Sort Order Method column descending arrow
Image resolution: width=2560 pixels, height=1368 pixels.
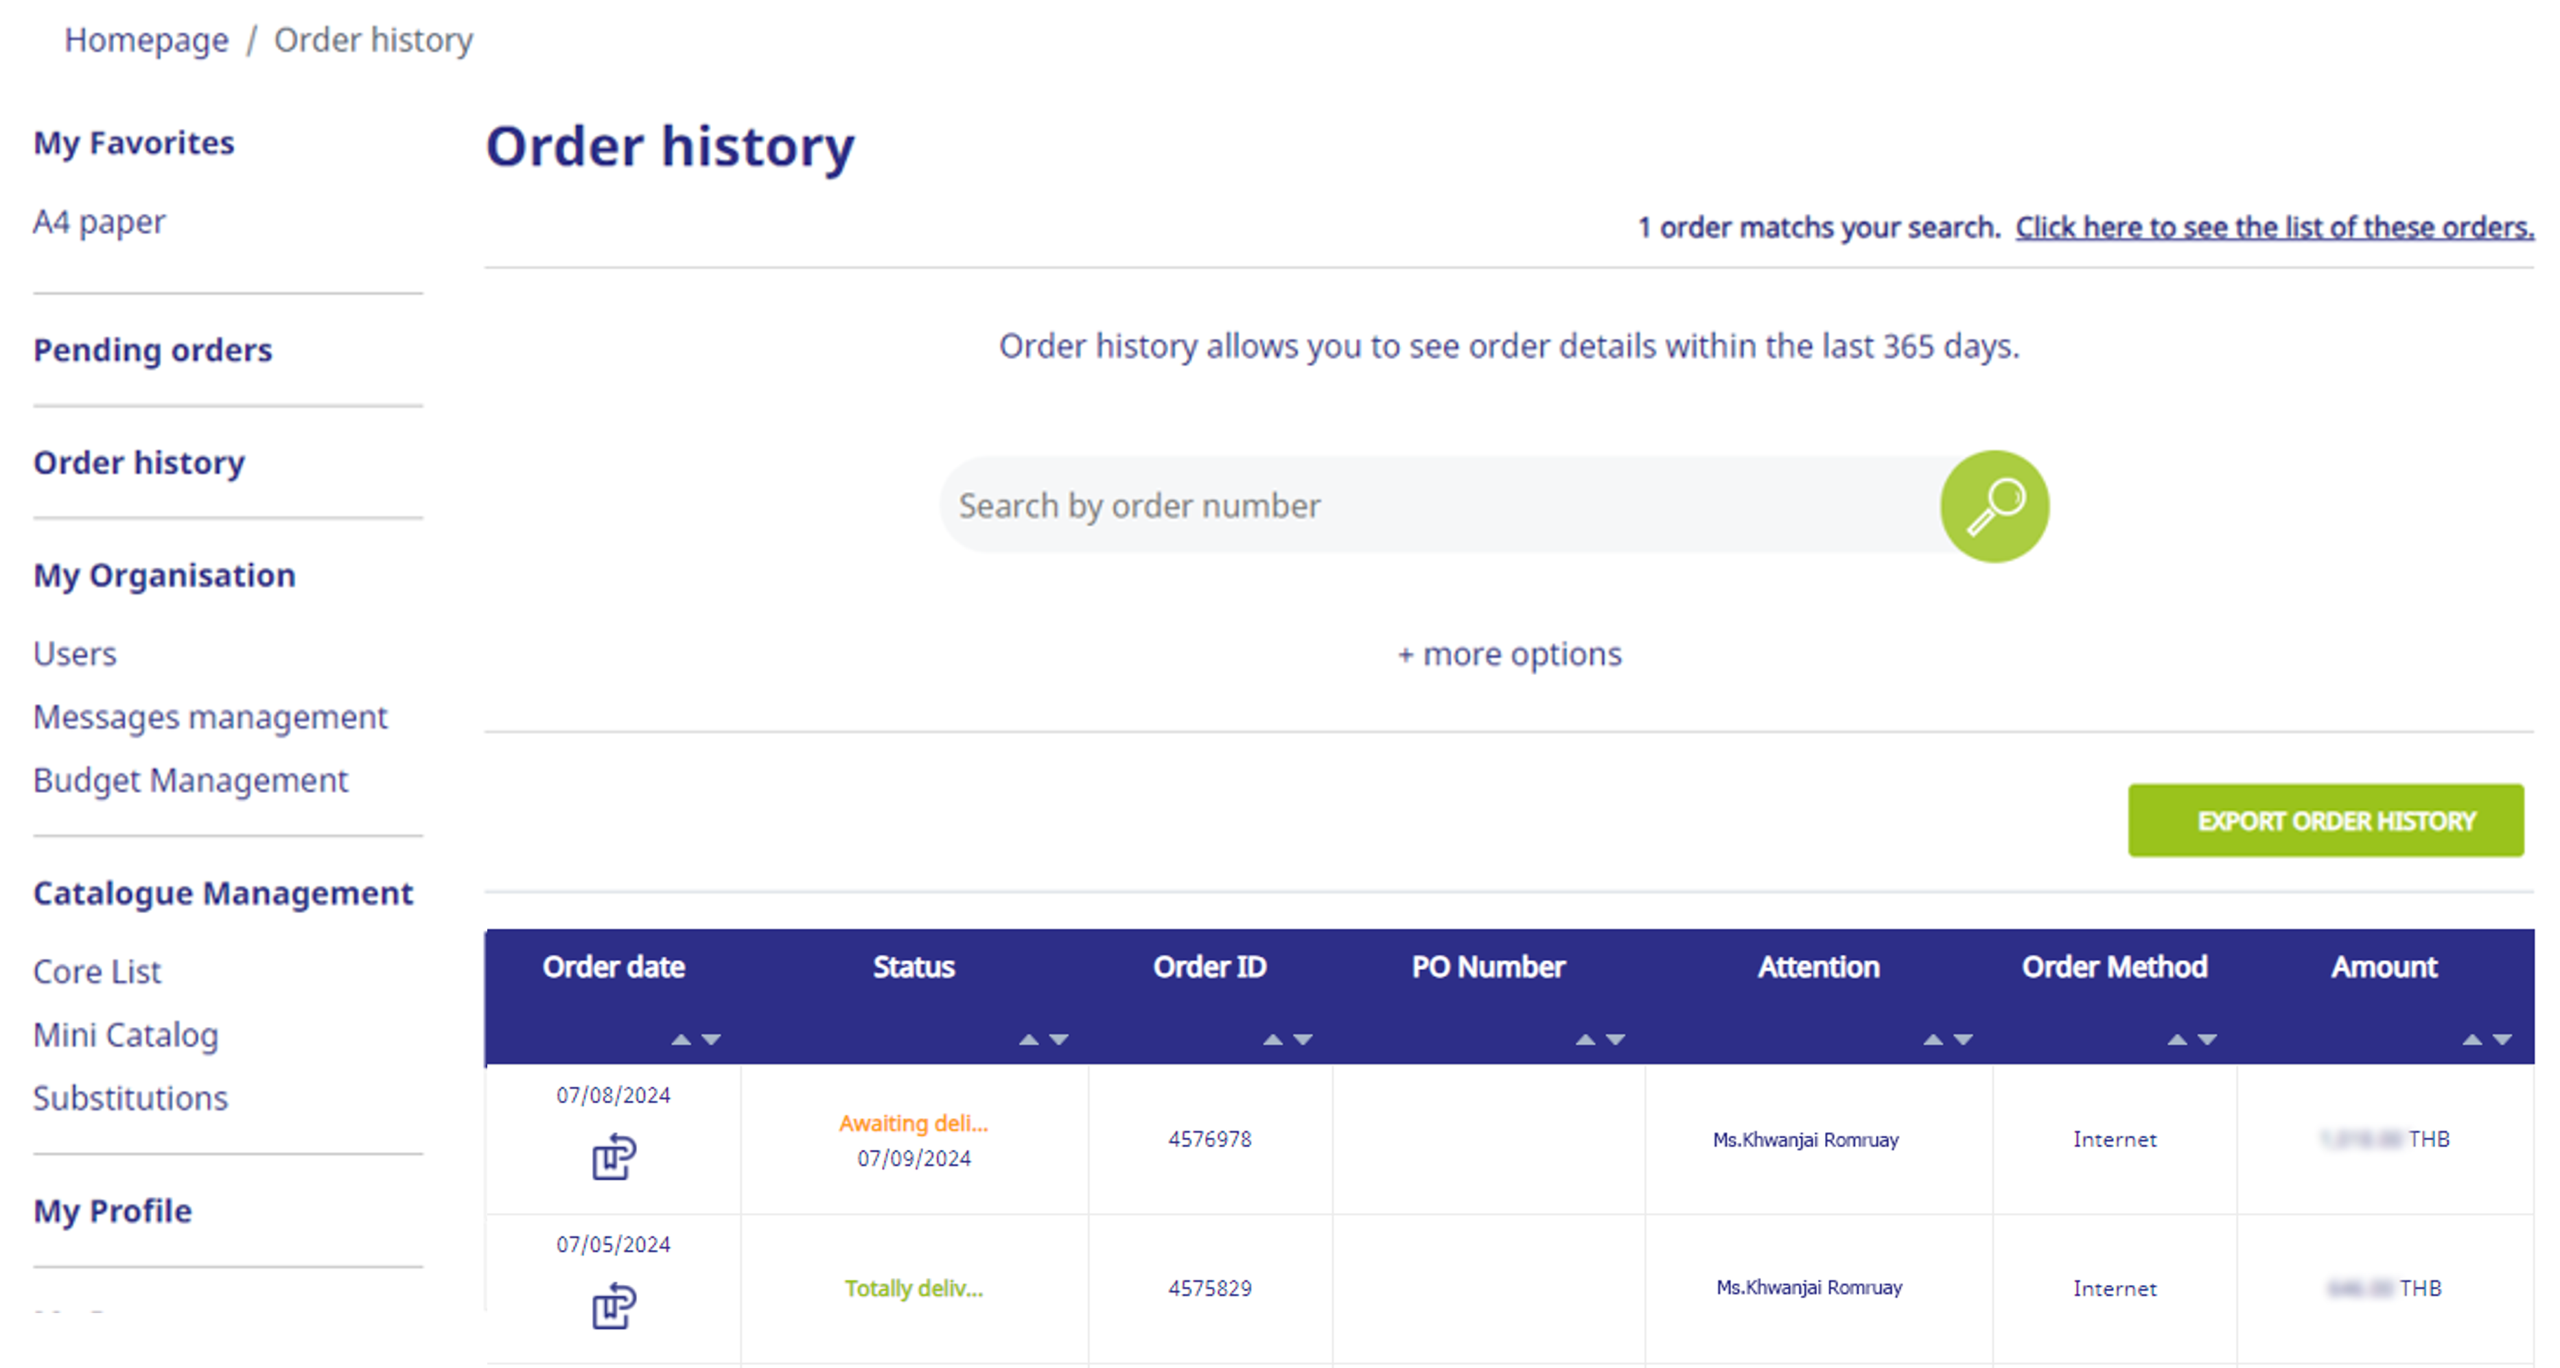coord(2207,1039)
